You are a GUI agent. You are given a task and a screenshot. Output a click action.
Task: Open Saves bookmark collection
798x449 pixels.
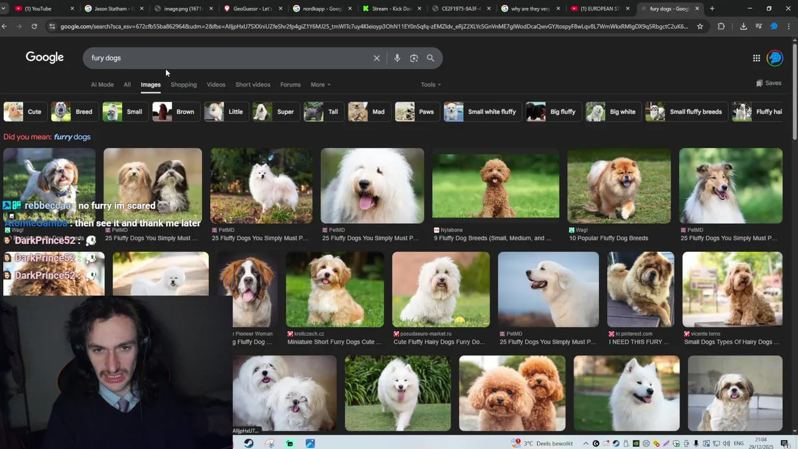[769, 83]
